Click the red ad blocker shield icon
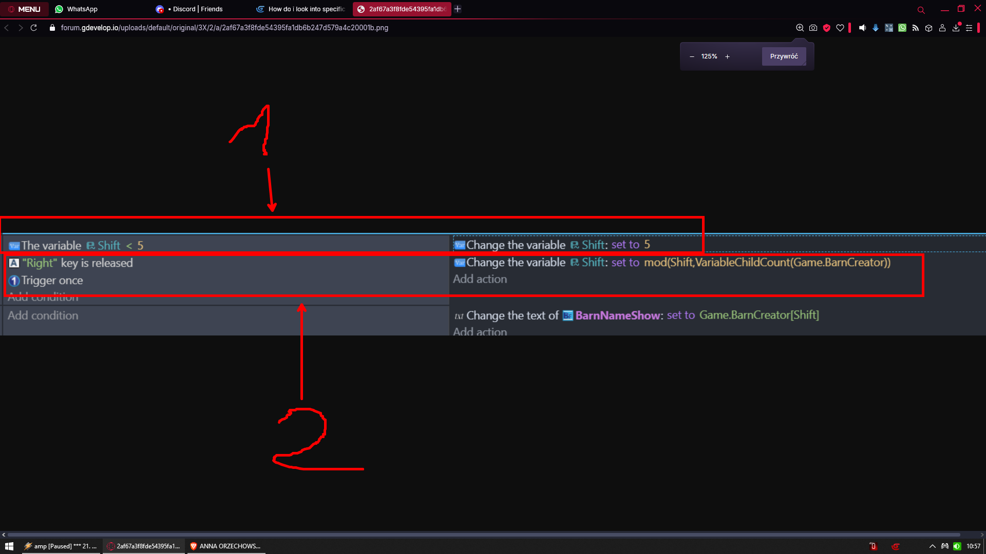The height and width of the screenshot is (554, 986). point(827,28)
